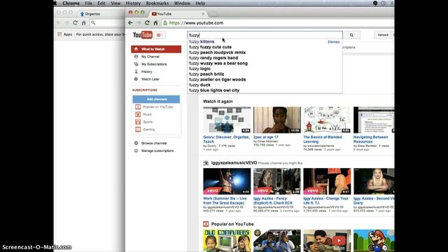Select 'fuzzy blue lights owl city' suggestion
448x252 pixels.
click(x=265, y=90)
